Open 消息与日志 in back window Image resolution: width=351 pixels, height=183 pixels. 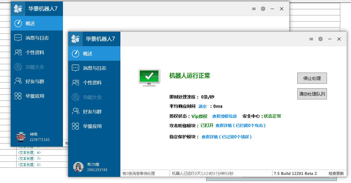click(x=37, y=38)
